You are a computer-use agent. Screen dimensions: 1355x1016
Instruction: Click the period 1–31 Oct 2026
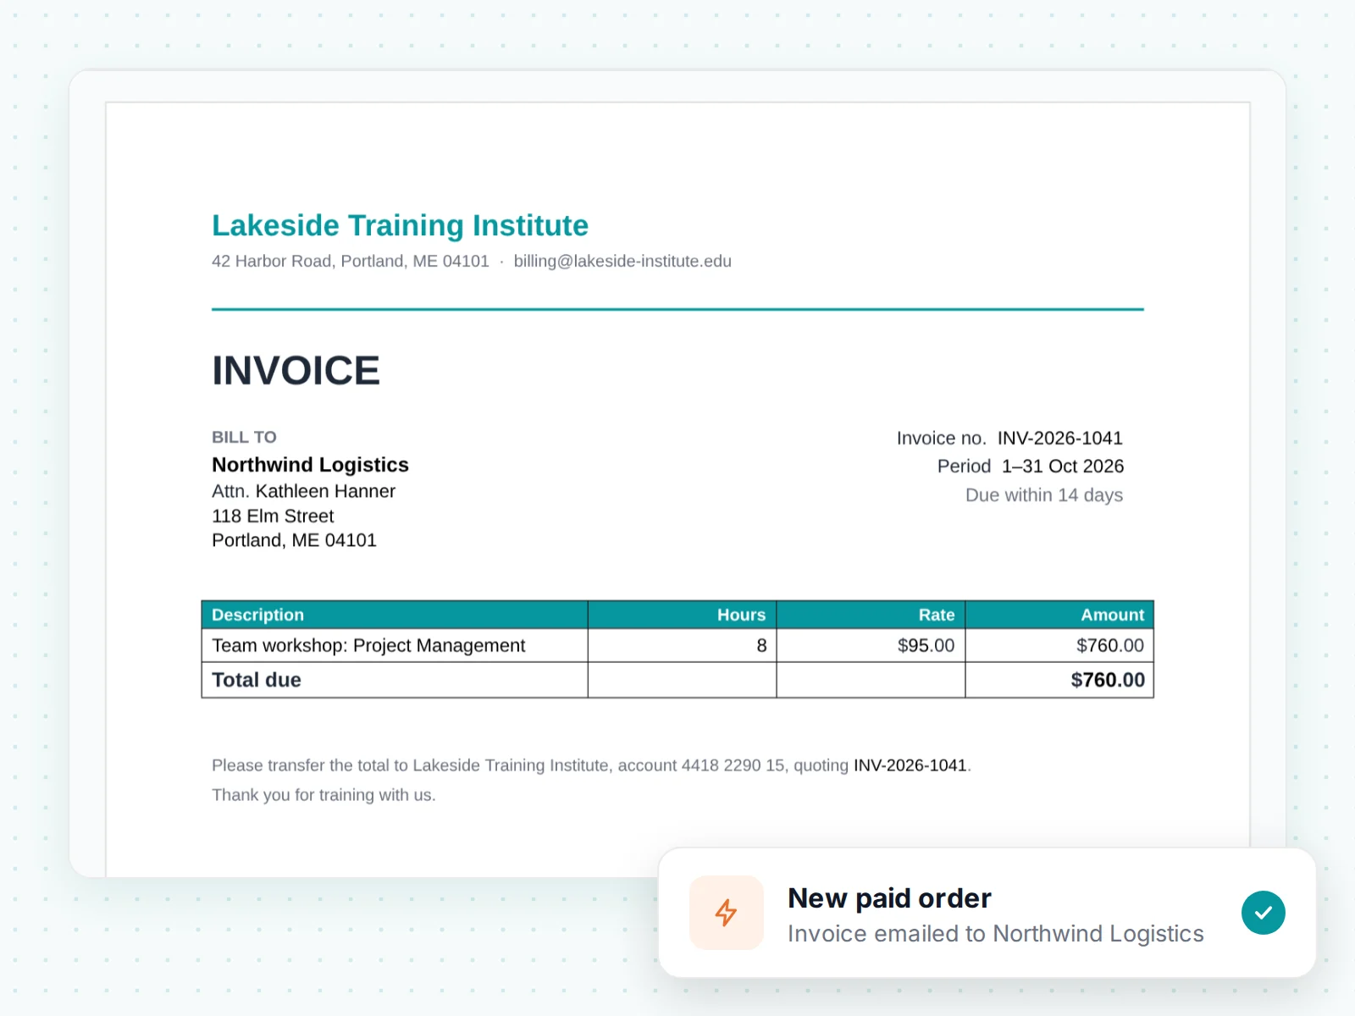pyautogui.click(x=1062, y=466)
